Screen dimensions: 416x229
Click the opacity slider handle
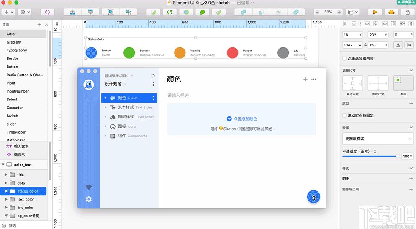pyautogui.click(x=398, y=156)
